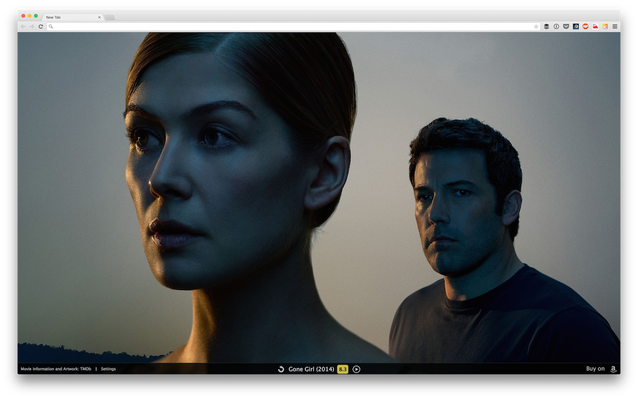Open the Adblock Plus extension
The image size is (638, 399).
coord(586,26)
